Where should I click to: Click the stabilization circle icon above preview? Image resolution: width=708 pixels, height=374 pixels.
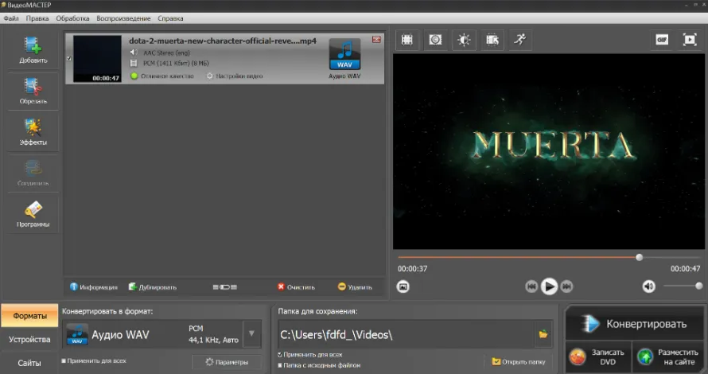pos(435,40)
